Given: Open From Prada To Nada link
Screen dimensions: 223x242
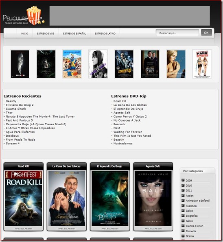Looking at the screenshot, I should pyautogui.click(x=20, y=140).
